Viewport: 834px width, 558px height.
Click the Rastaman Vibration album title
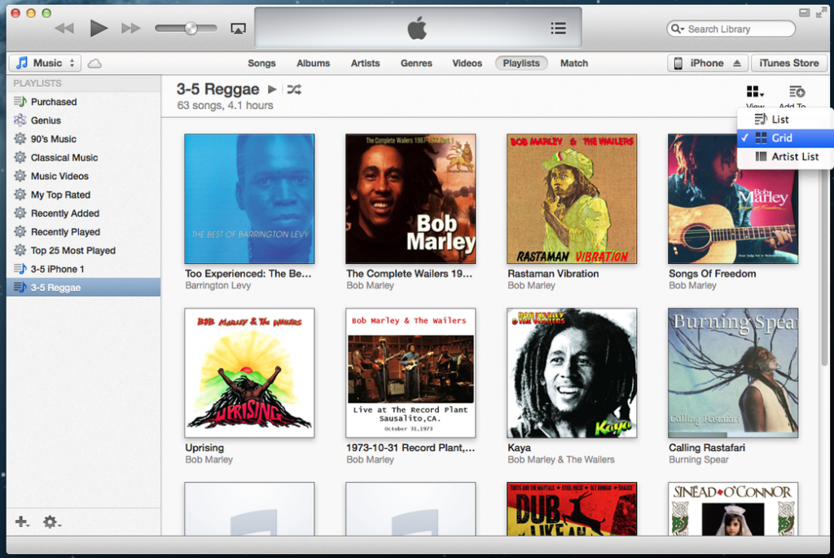tap(553, 274)
